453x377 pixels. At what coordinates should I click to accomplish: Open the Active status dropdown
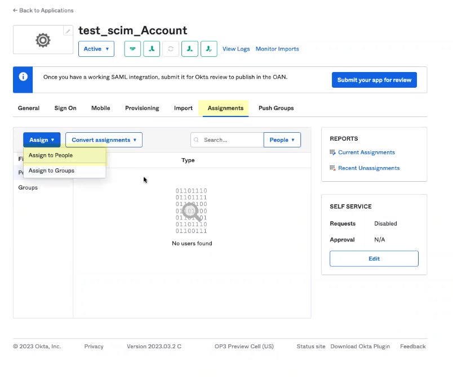96,49
